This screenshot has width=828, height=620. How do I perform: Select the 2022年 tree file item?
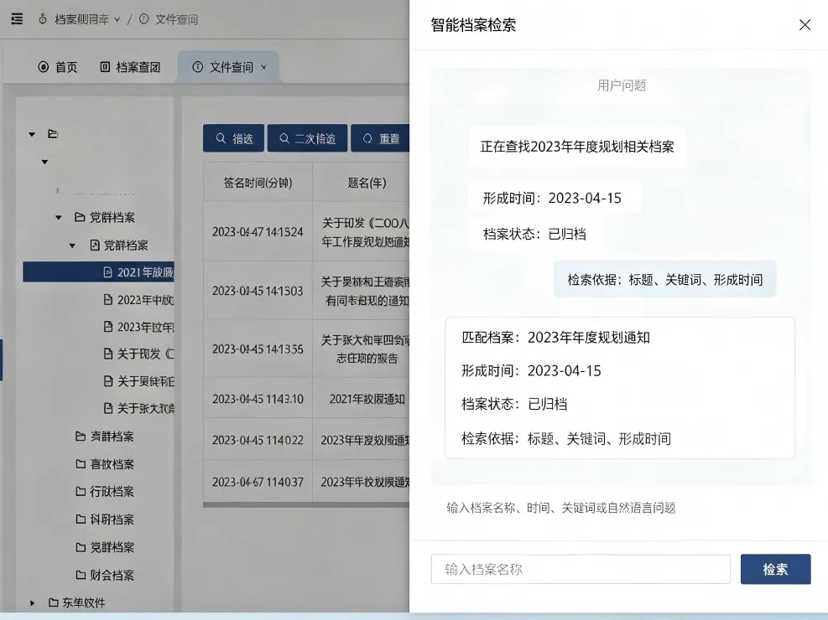(x=138, y=299)
